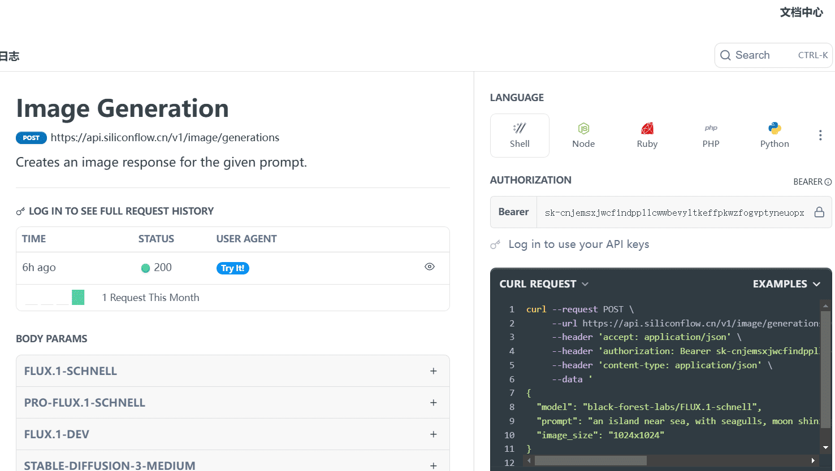Click the image_size 1024x1024 code line
The height and width of the screenshot is (471, 835).
click(x=600, y=435)
